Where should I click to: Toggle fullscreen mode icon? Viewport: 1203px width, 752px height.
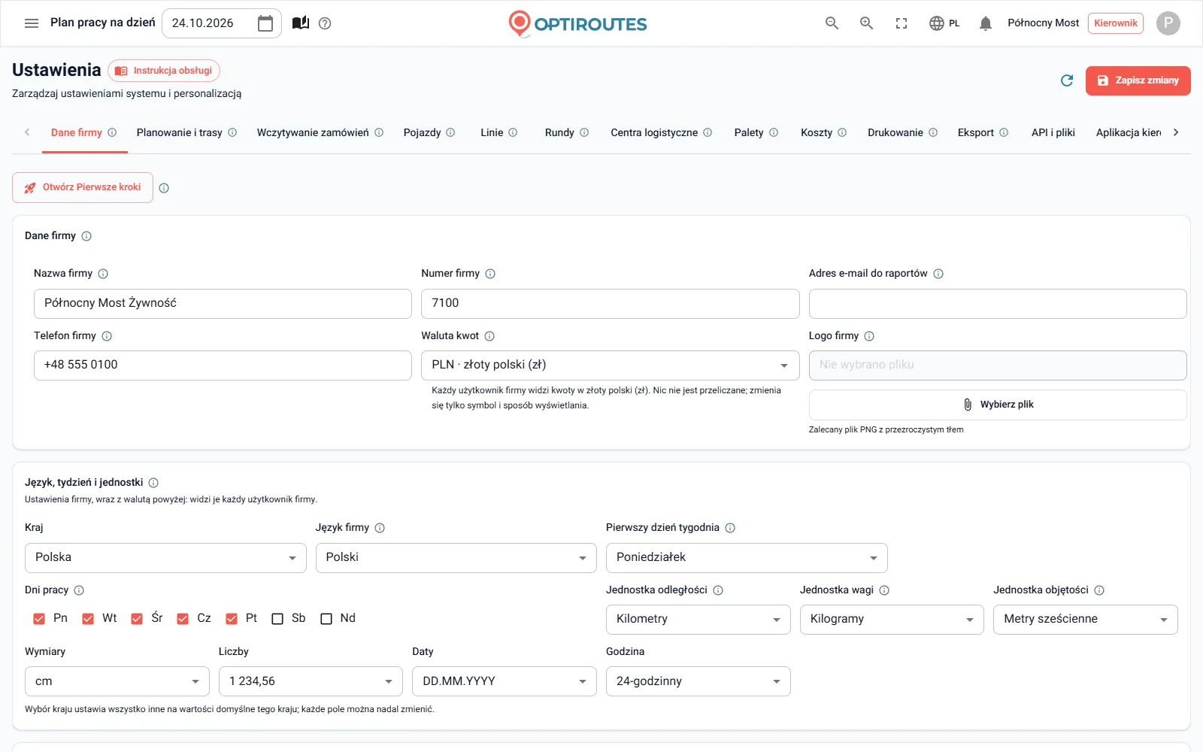coord(901,23)
